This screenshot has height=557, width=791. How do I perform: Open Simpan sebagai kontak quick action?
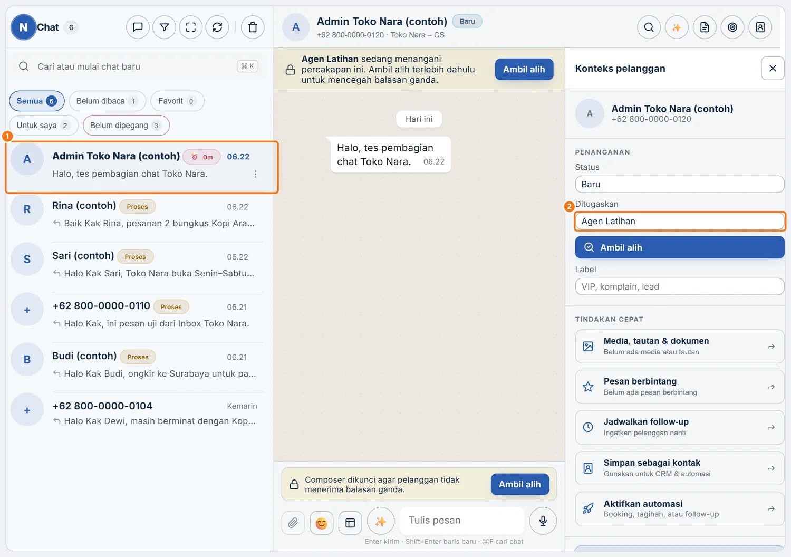[679, 468]
